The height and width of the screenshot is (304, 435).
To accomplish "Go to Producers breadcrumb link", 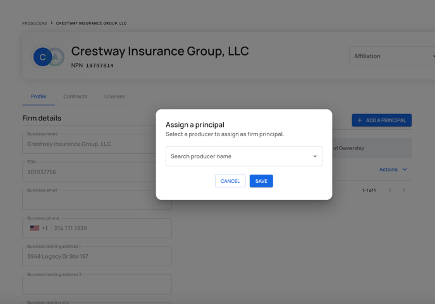I will pos(34,23).
